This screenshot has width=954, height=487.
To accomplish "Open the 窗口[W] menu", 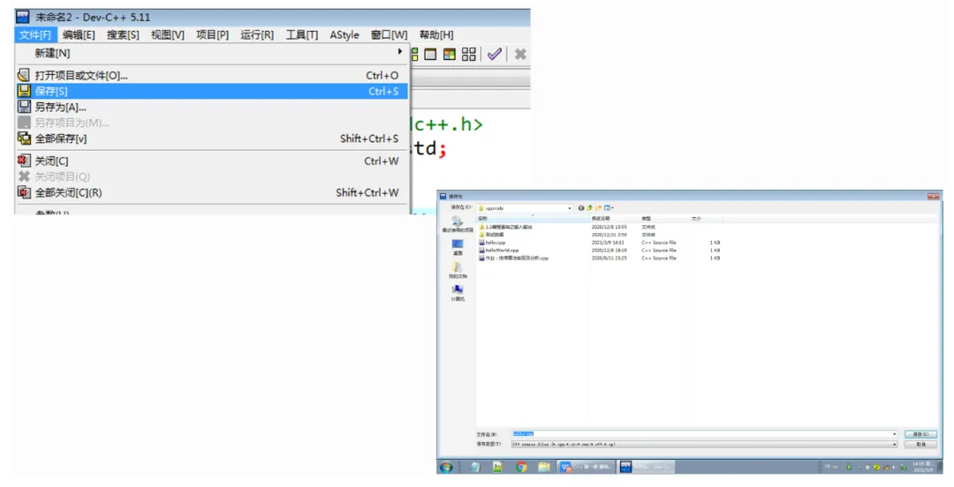I will tap(390, 34).
